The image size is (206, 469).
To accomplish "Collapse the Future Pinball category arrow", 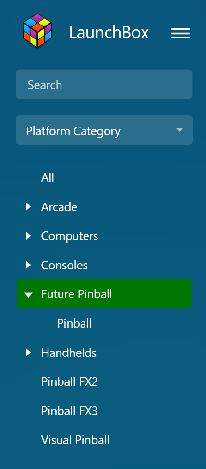I will coord(28,295).
